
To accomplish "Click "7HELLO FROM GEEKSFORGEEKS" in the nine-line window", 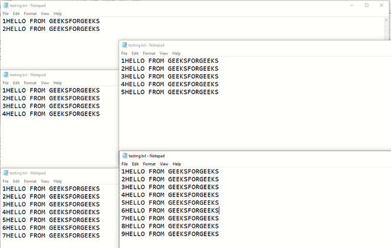I will click(x=170, y=218).
